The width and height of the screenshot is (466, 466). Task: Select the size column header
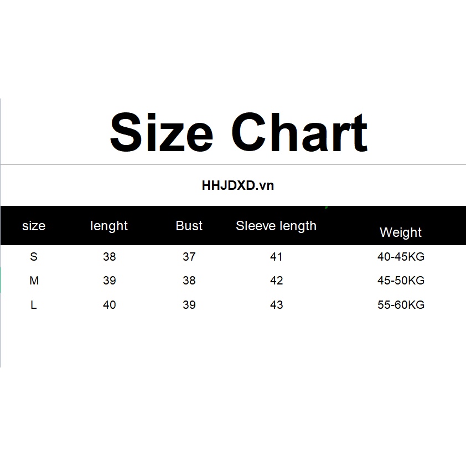34,226
